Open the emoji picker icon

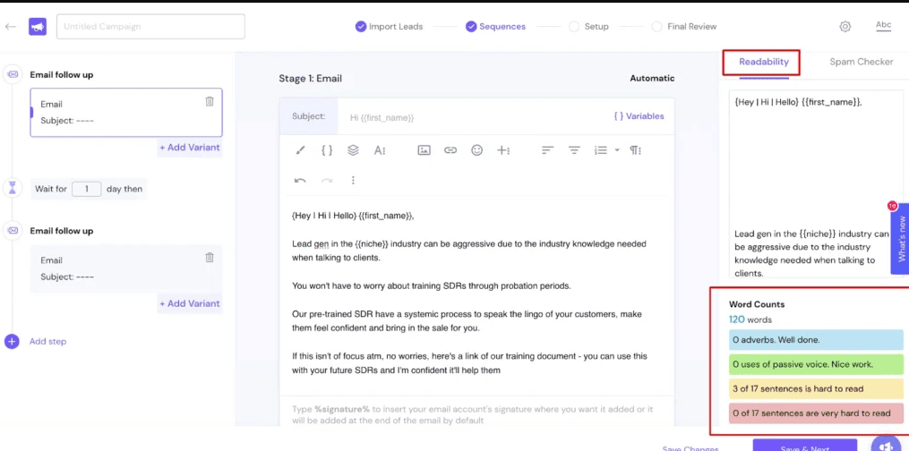pos(477,150)
